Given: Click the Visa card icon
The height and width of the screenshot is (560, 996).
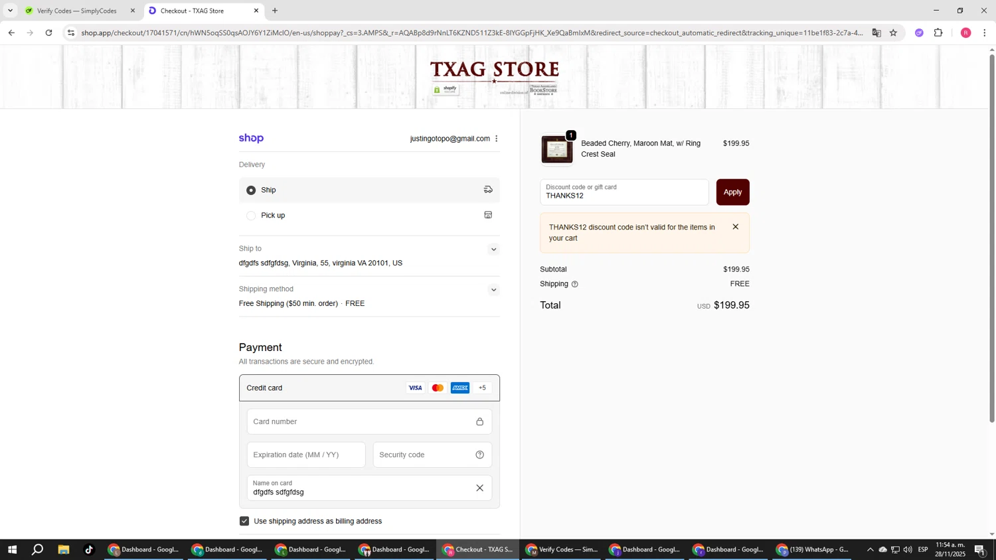Looking at the screenshot, I should 416,388.
